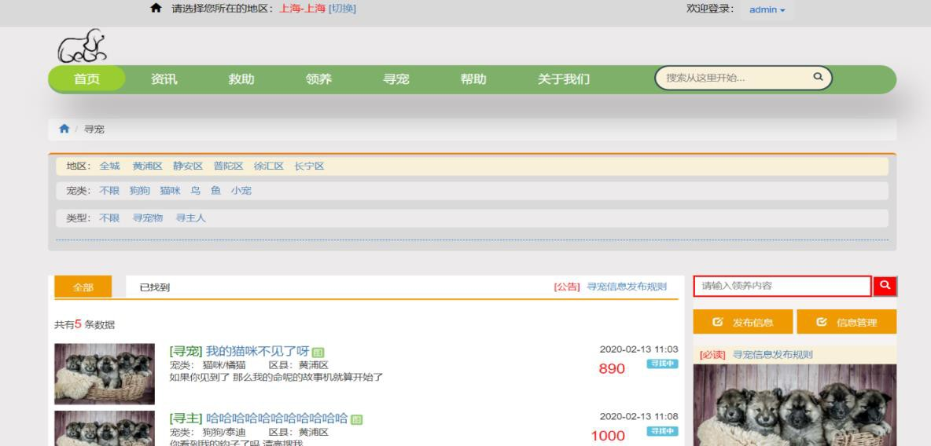Click the timestamp 2020-02-13 11:08
Screen dimensions: 931x446
(x=638, y=416)
